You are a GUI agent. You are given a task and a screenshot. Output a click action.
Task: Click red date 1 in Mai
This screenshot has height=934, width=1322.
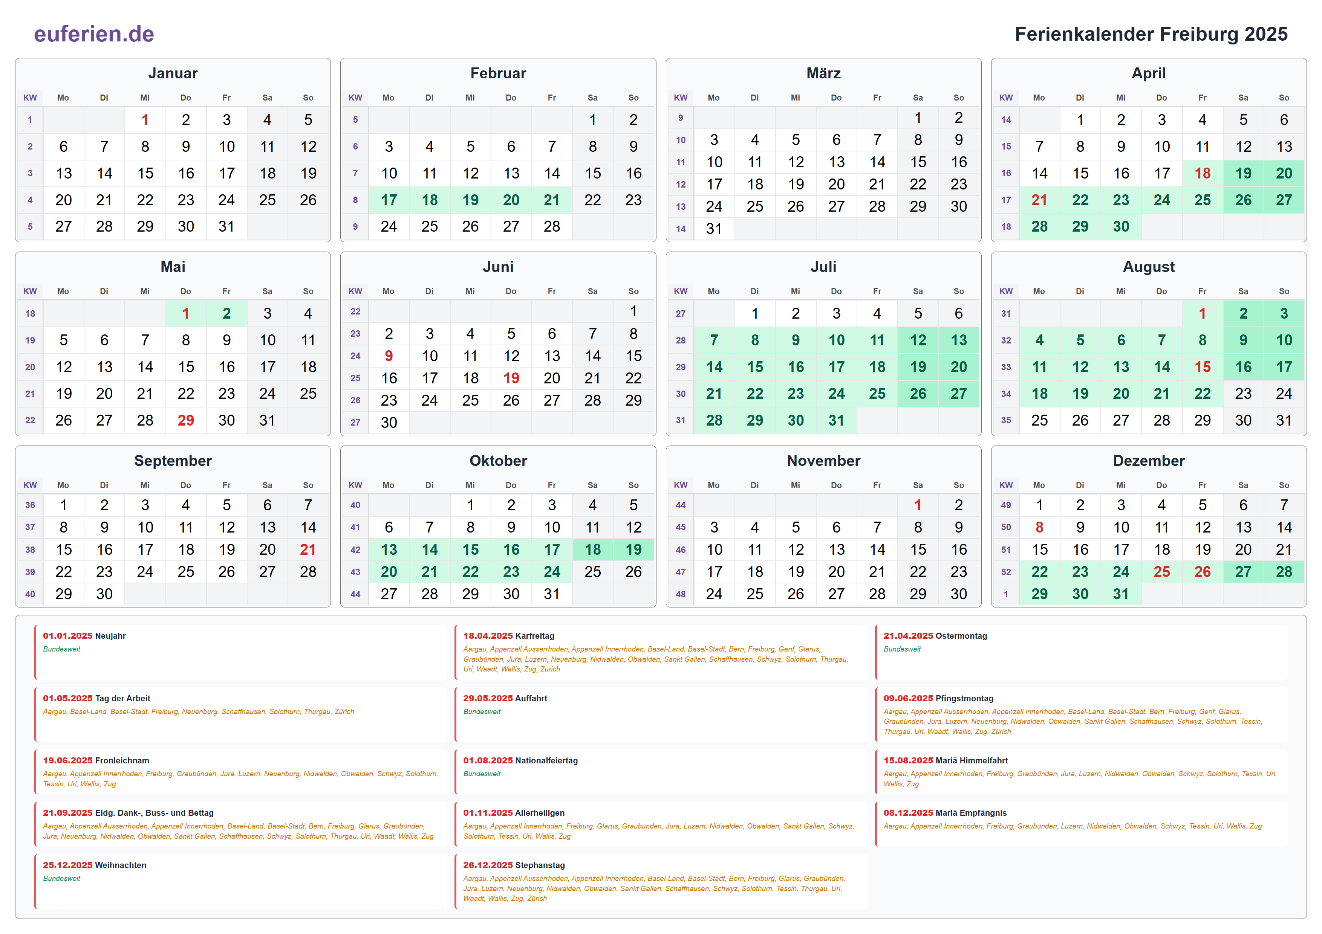pos(185,313)
